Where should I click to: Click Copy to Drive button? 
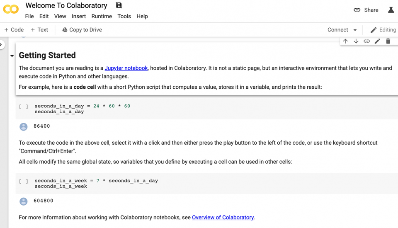coord(82,30)
